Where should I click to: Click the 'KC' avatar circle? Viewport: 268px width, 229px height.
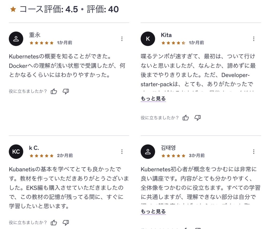16,152
